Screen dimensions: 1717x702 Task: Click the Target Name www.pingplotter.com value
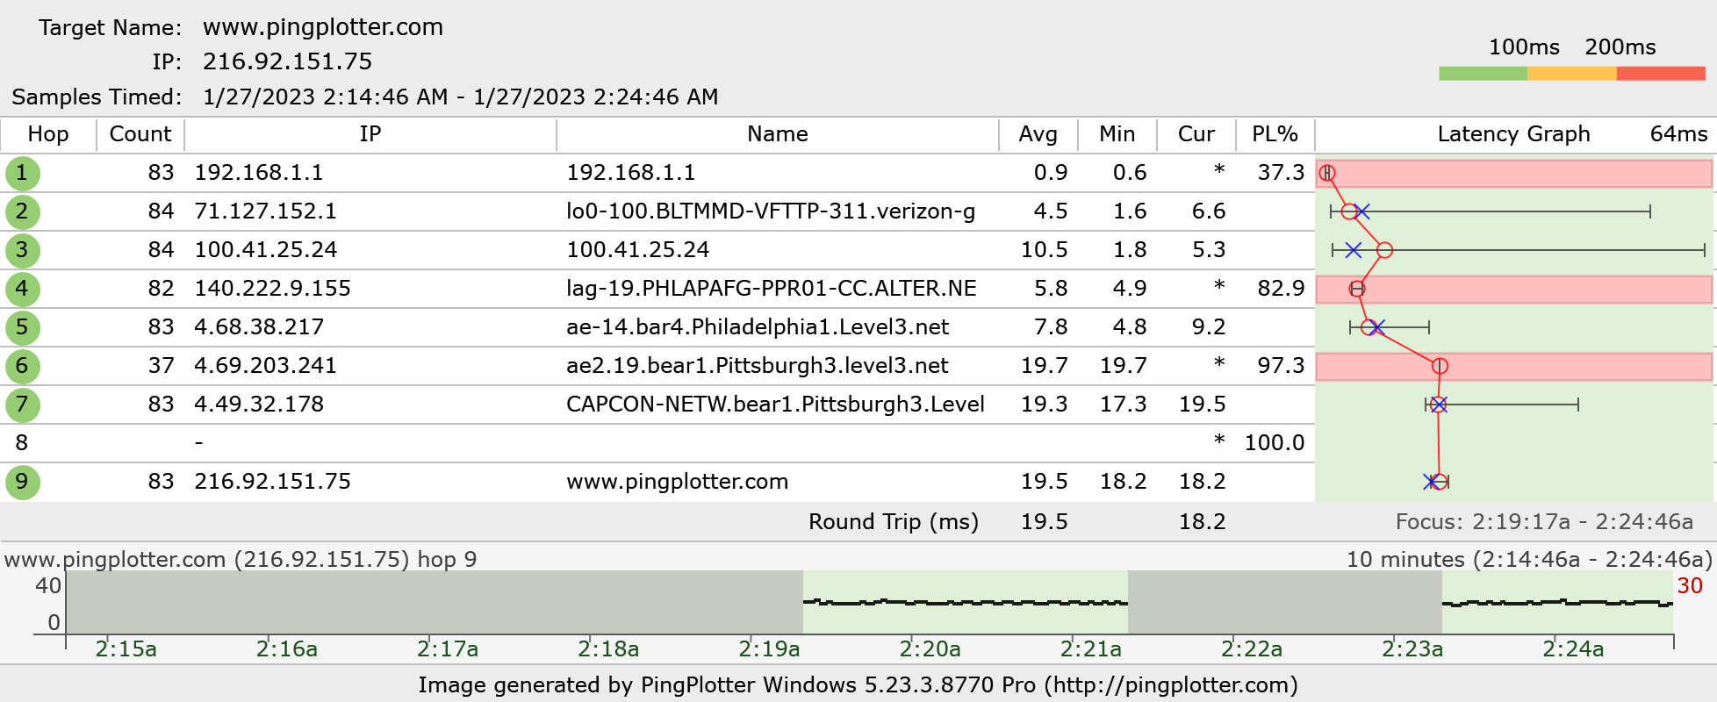[x=323, y=27]
